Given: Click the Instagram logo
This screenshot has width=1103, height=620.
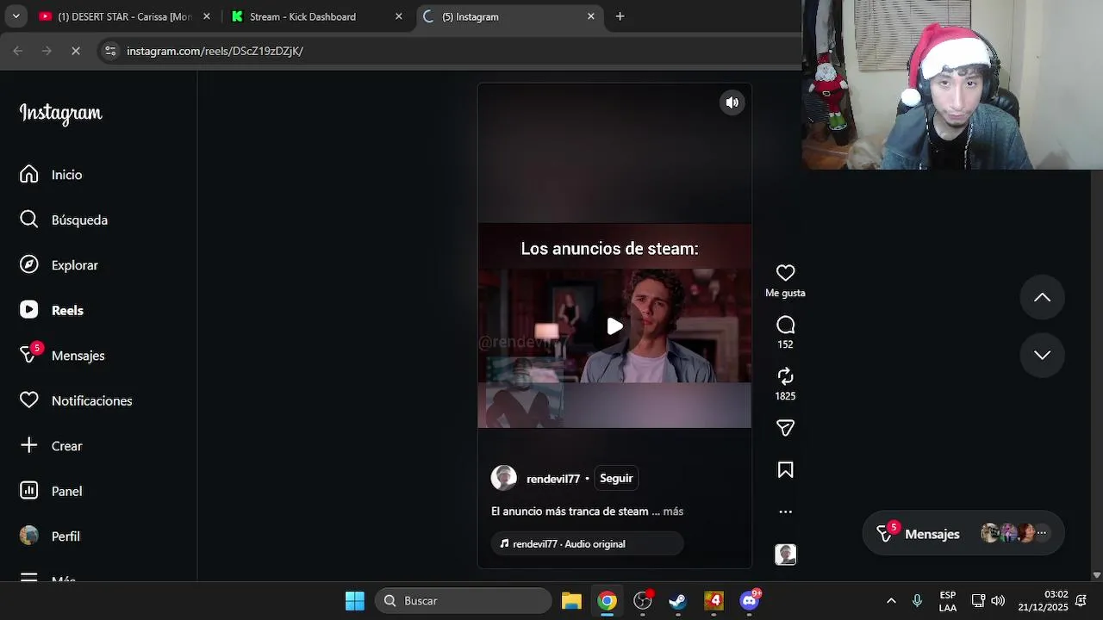Looking at the screenshot, I should tap(60, 114).
